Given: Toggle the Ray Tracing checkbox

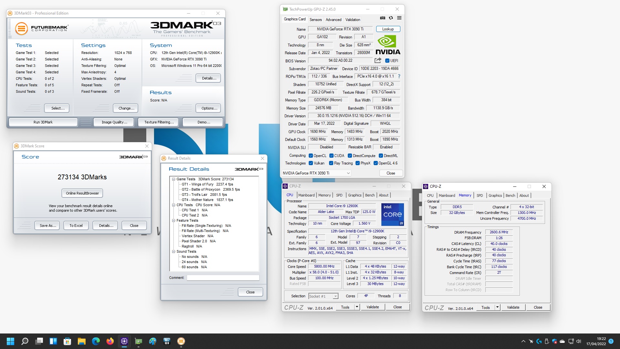Looking at the screenshot, I should (331, 163).
